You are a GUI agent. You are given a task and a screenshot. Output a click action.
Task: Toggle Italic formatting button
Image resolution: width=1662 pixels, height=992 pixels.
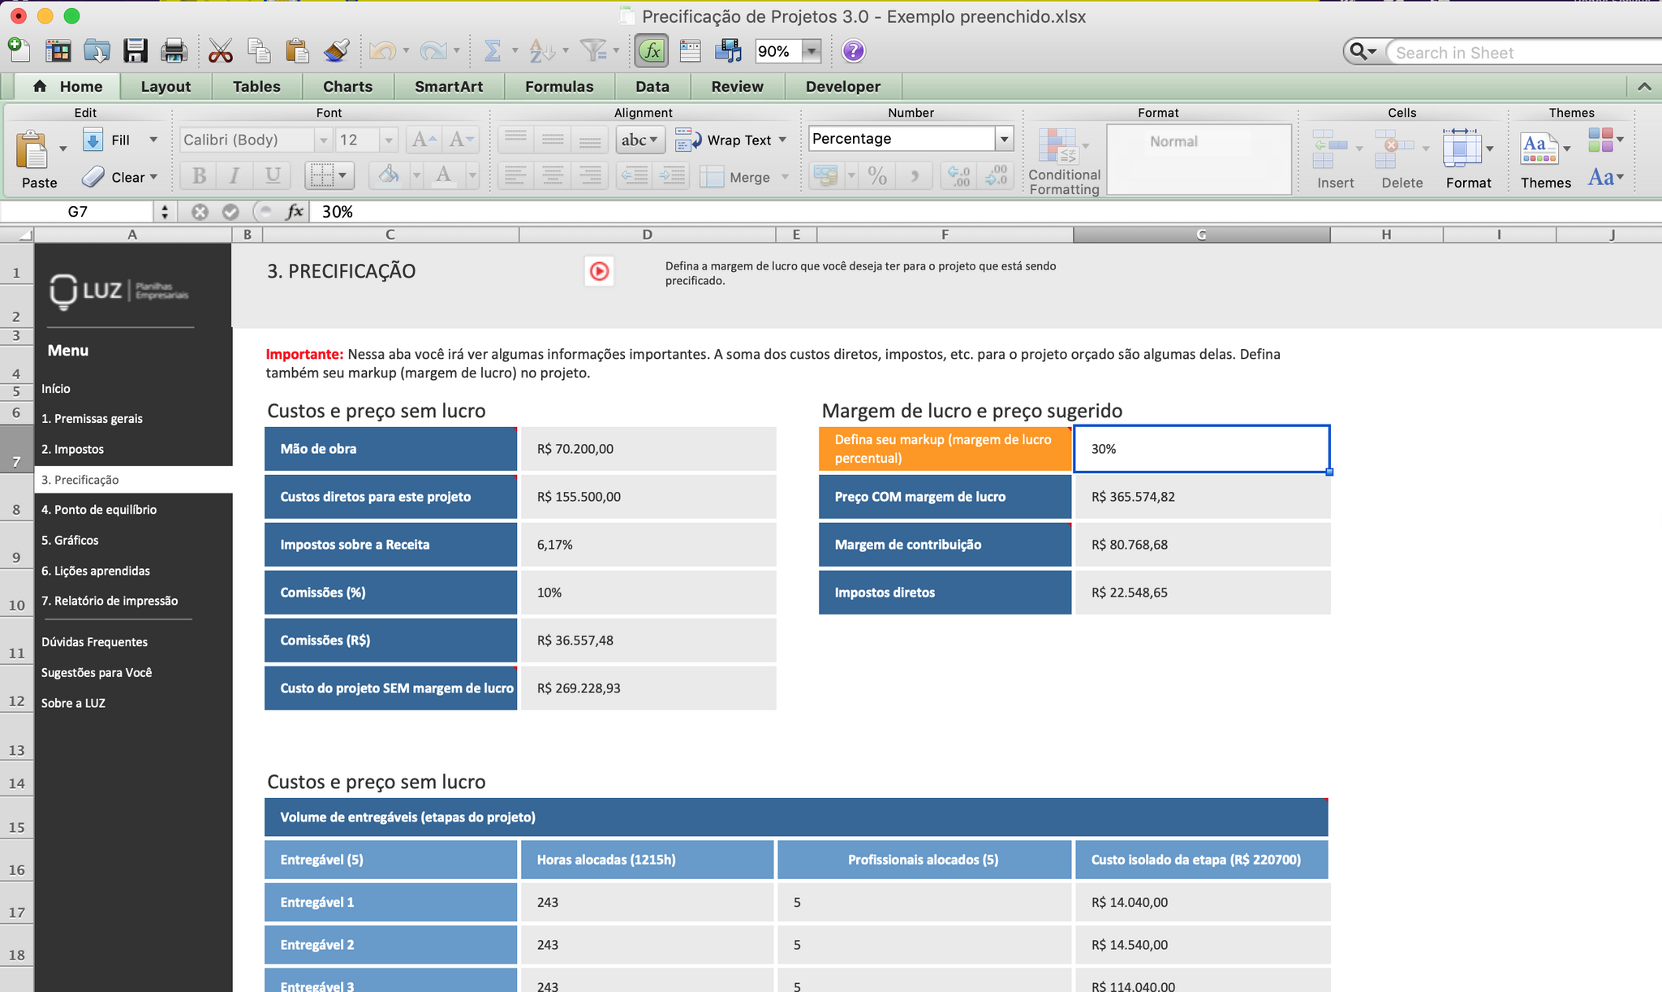235,175
